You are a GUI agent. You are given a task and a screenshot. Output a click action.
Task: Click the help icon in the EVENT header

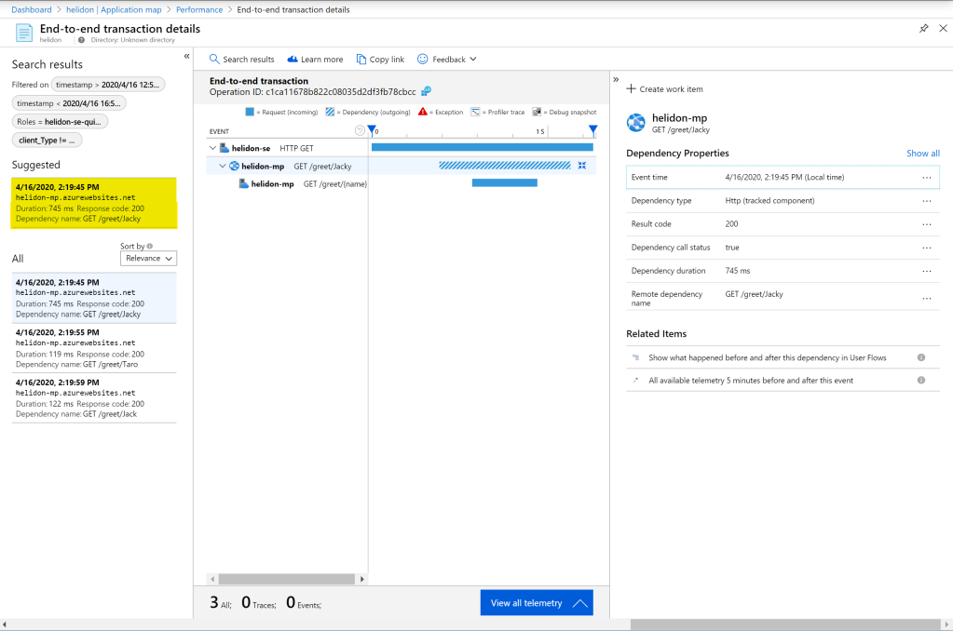(361, 131)
